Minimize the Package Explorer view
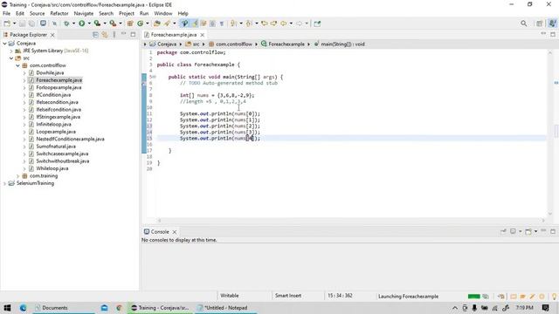 [123, 34]
